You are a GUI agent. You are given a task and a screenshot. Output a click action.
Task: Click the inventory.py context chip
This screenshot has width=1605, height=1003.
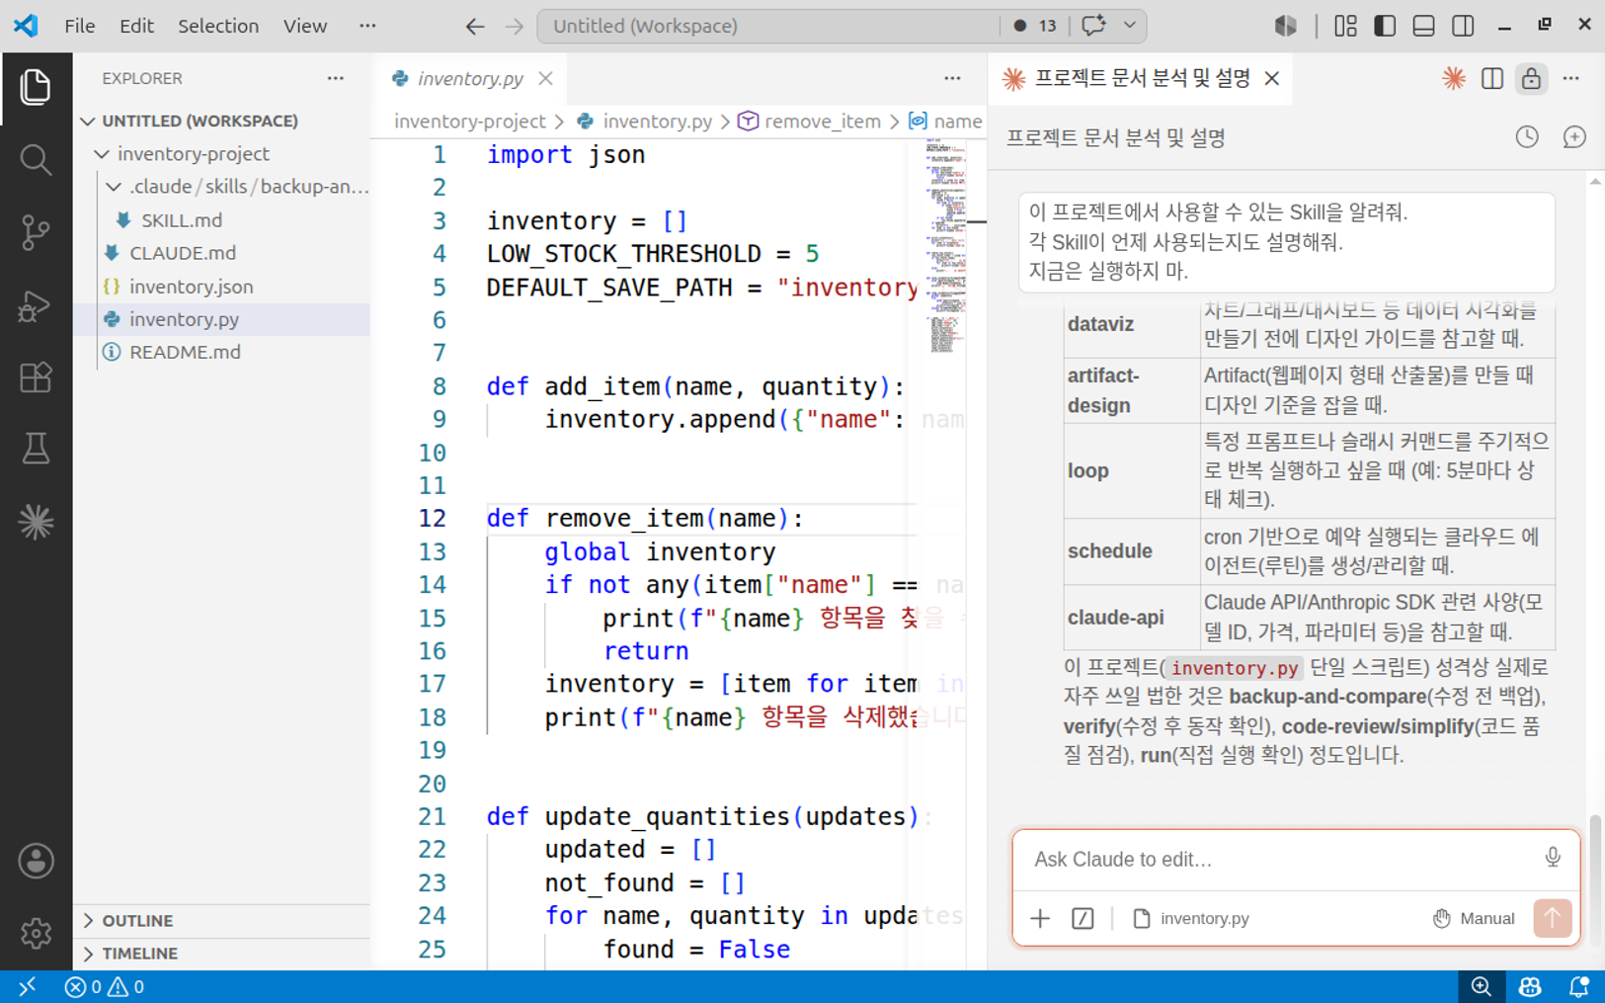[x=1191, y=918]
